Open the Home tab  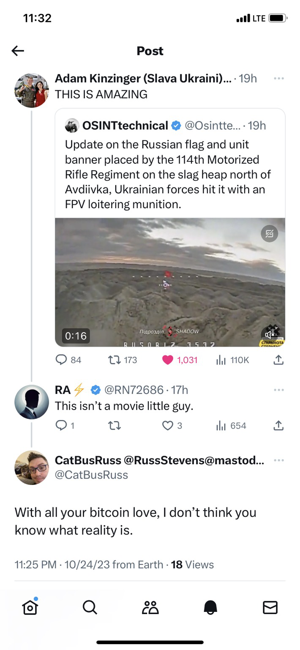(30, 607)
